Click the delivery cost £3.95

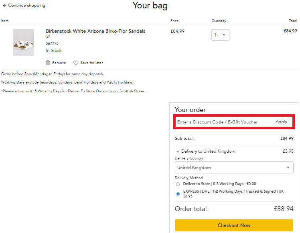pyautogui.click(x=288, y=151)
